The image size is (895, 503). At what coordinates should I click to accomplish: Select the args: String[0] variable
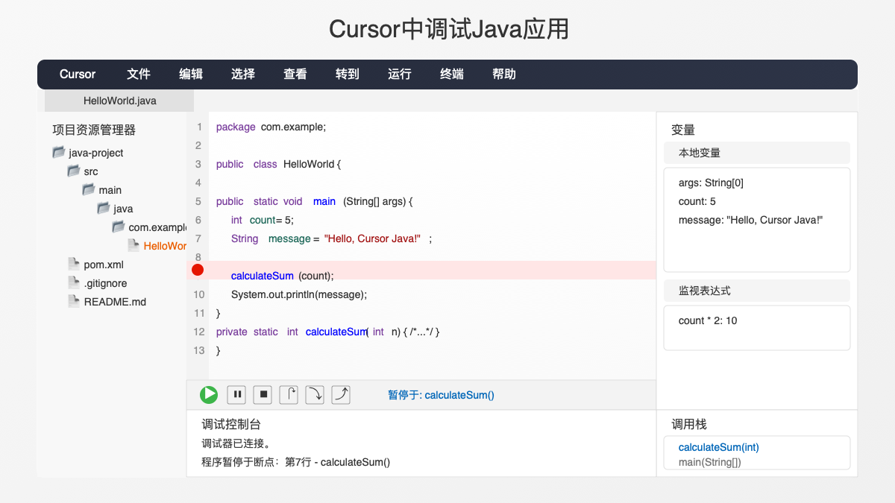pos(711,183)
